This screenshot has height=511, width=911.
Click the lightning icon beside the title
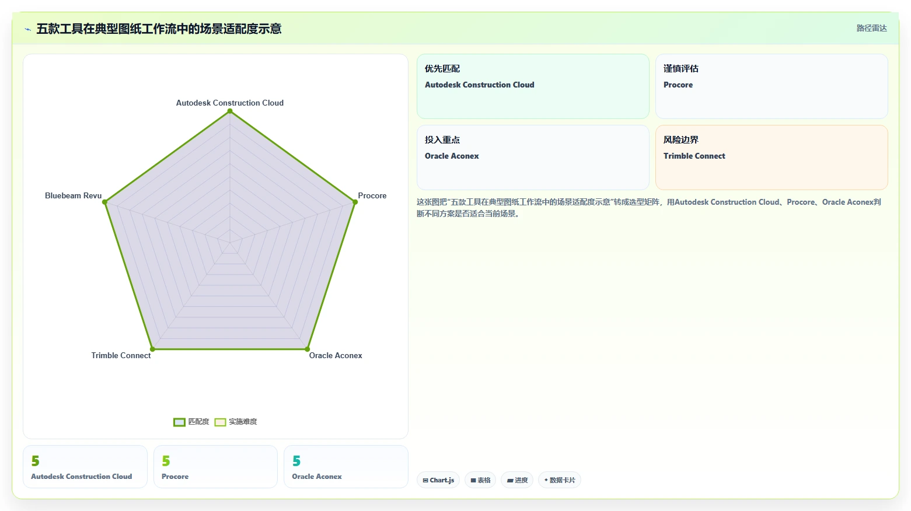click(x=27, y=29)
